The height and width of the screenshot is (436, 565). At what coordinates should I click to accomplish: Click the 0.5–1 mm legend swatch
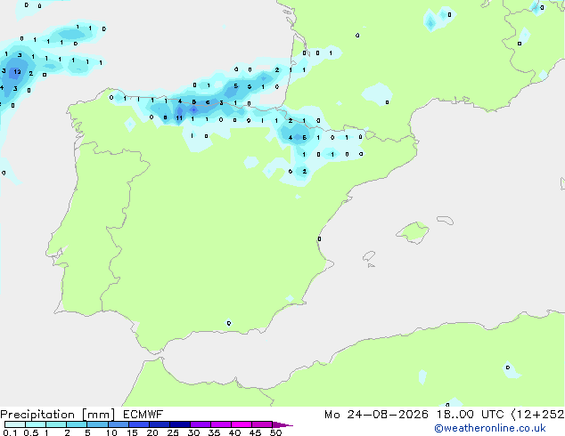tap(36, 424)
